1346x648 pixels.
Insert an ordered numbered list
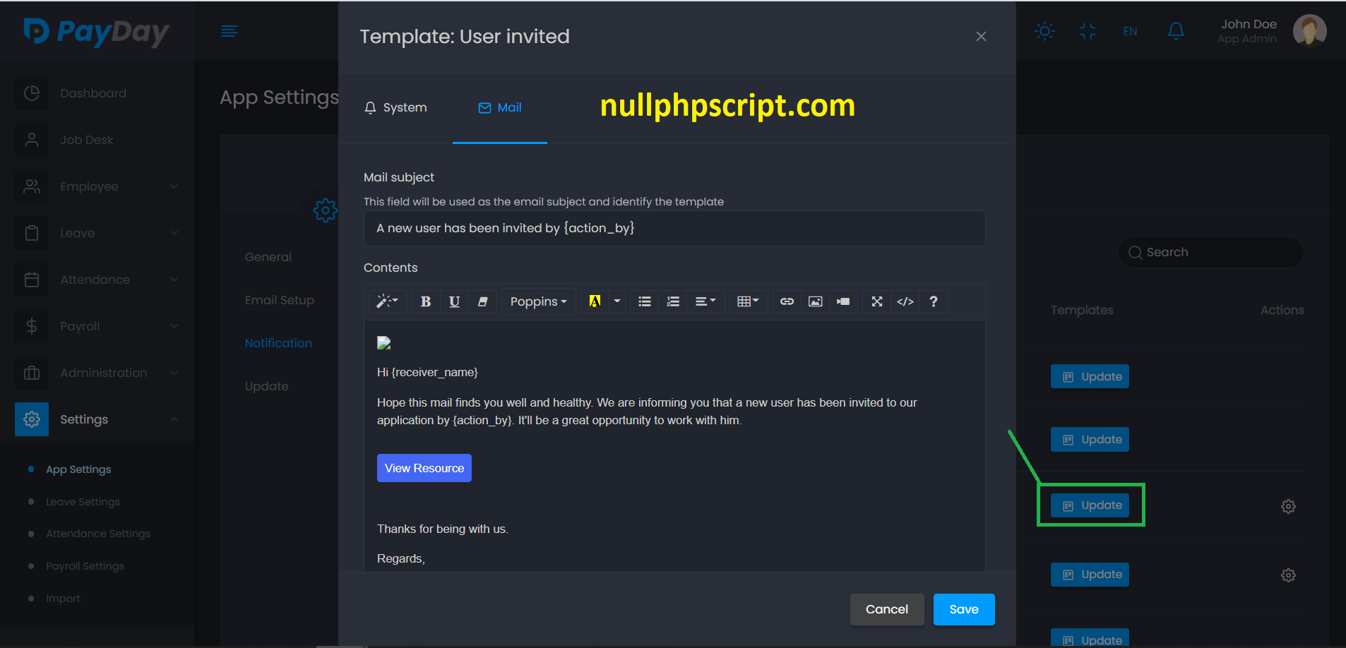click(x=673, y=301)
